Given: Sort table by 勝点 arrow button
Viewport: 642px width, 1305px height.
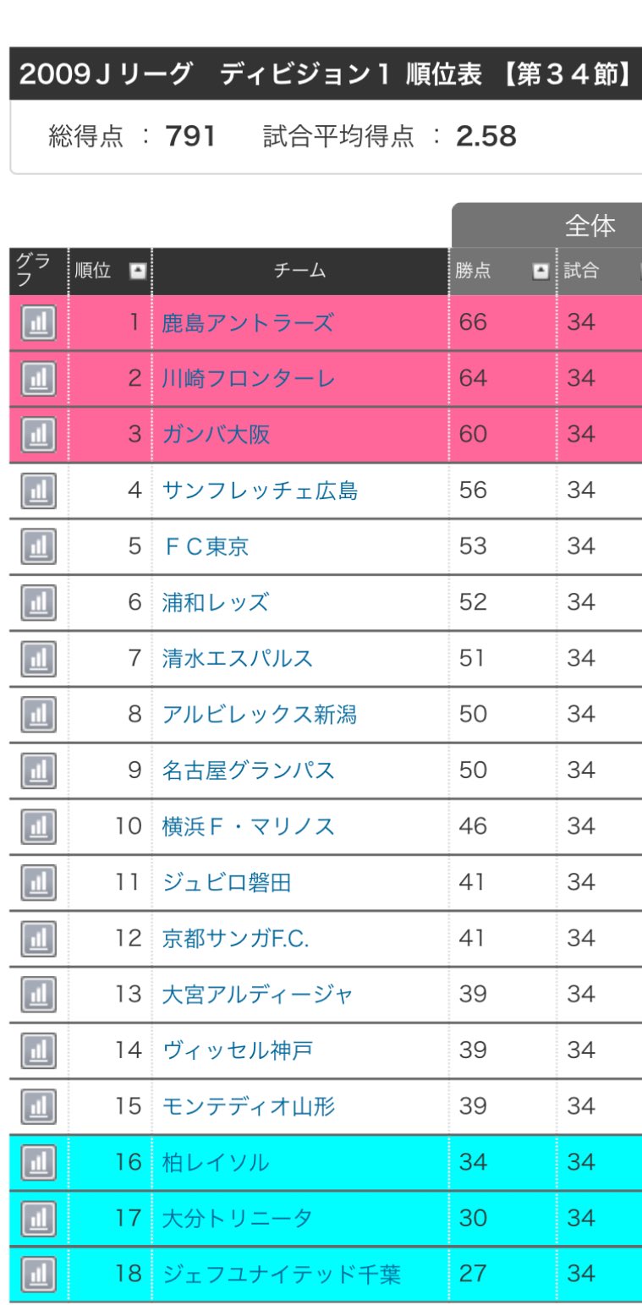Looking at the screenshot, I should (540, 271).
